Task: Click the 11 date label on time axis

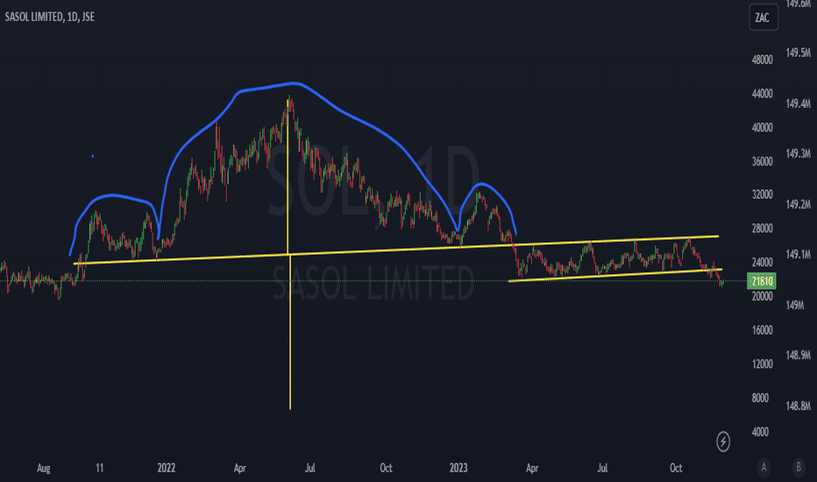Action: pyautogui.click(x=100, y=468)
